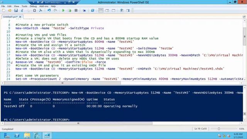View connection signal info on connection bar
Image resolution: width=247 pixels, height=139 pixels.
[x=42, y=2]
